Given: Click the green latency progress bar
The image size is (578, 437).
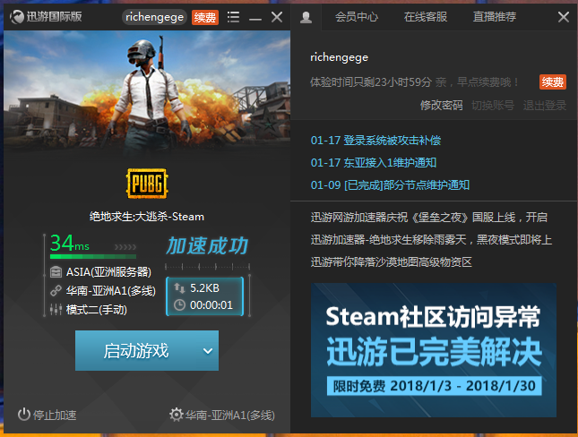Looking at the screenshot, I should point(93,256).
